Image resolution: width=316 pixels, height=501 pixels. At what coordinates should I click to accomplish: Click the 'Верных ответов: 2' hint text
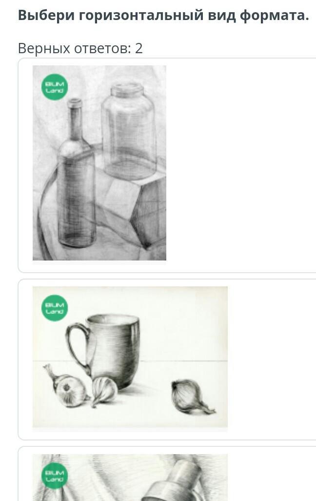[x=80, y=48]
